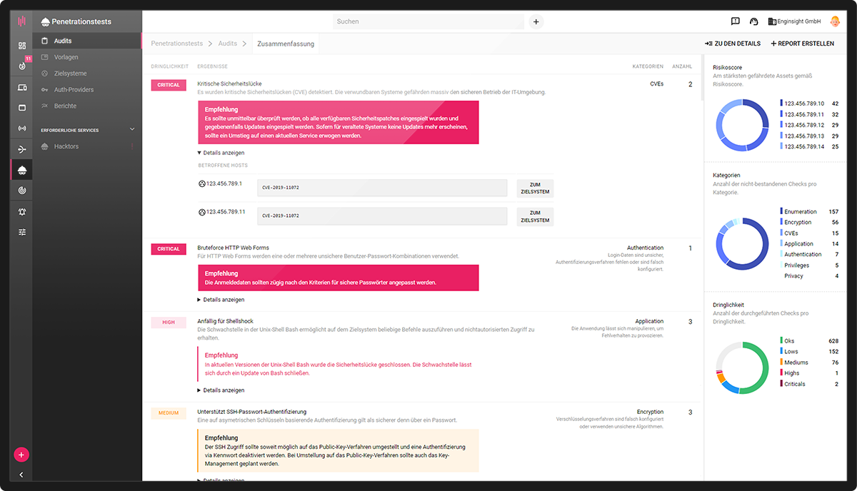Click Zum Zielsystem for host 123.456.789.11
857x491 pixels.
coord(535,216)
